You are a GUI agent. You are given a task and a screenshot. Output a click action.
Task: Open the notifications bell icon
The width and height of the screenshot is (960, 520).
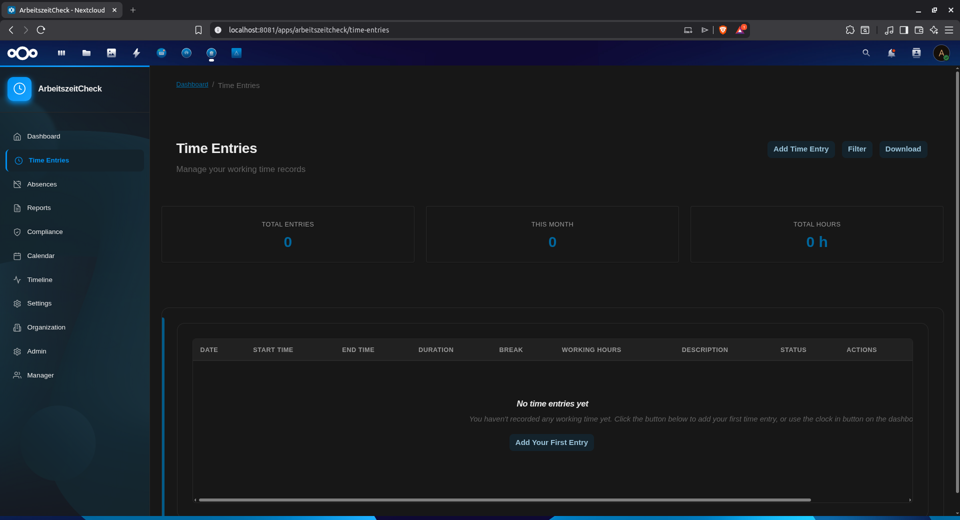tap(891, 53)
